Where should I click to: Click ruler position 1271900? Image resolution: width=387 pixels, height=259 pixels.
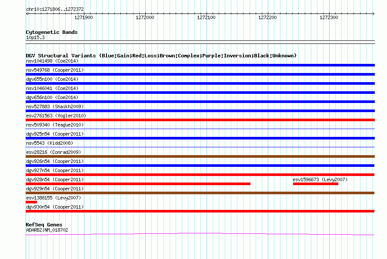pyautogui.click(x=83, y=17)
